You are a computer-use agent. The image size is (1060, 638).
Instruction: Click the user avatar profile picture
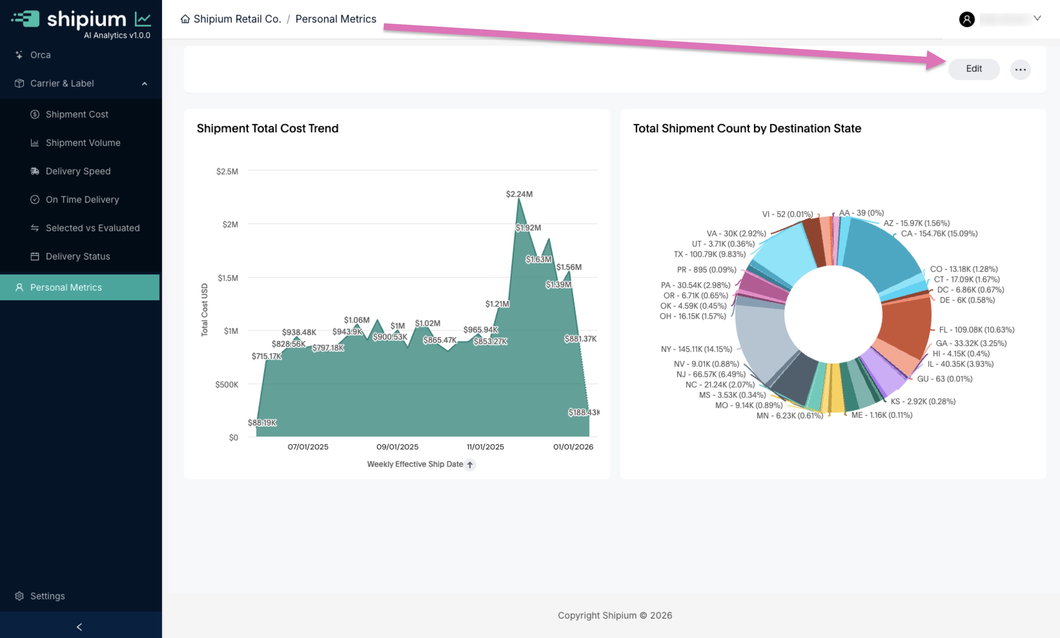(x=966, y=19)
